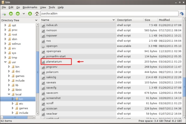Click the /usr/local/bin path field
The height and width of the screenshot is (124, 186).
coord(109,14)
